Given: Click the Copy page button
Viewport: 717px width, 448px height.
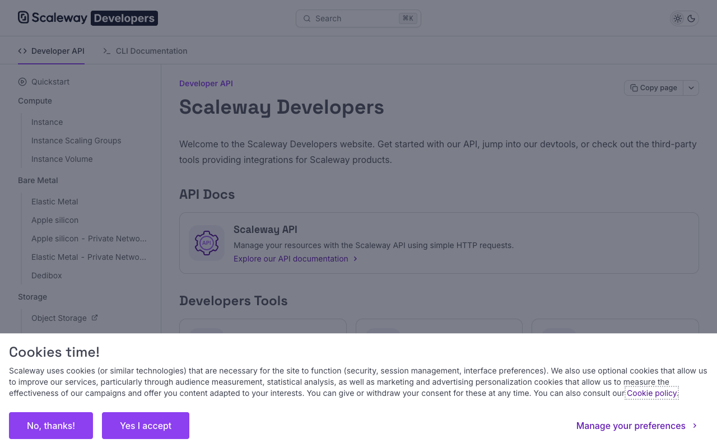Looking at the screenshot, I should coord(654,88).
